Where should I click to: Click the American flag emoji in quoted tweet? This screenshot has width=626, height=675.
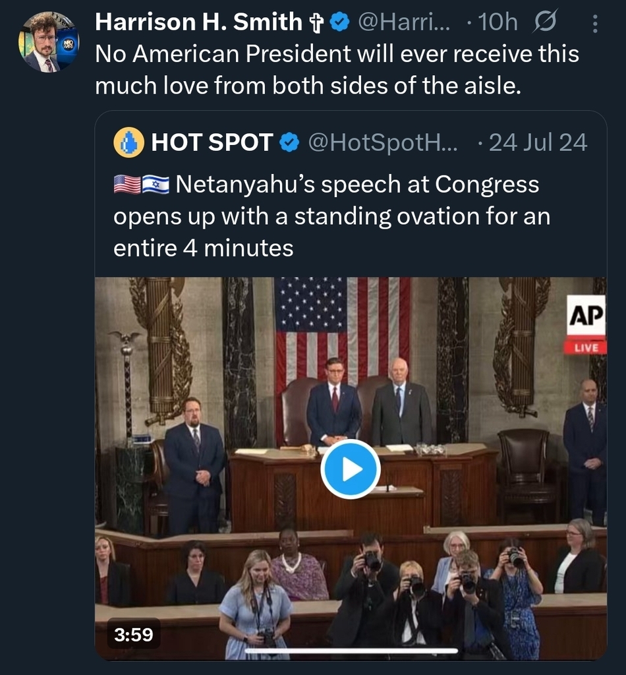click(x=127, y=185)
